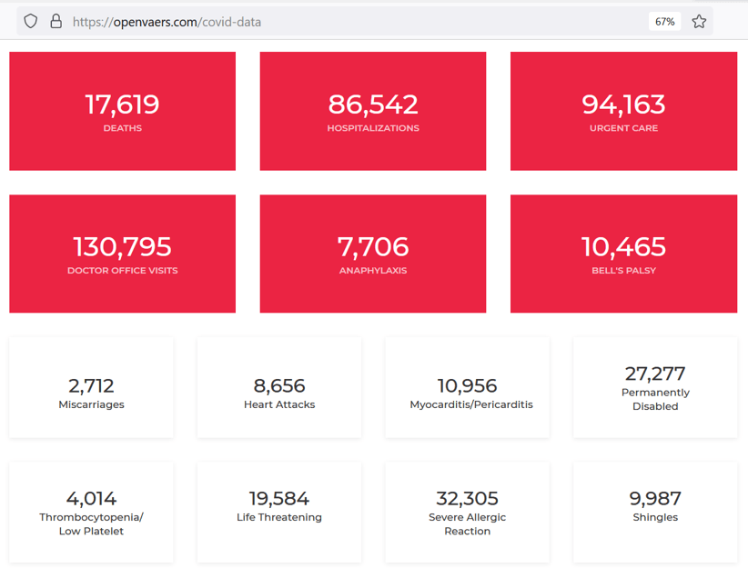Click the Deaths label under 17,619

122,128
